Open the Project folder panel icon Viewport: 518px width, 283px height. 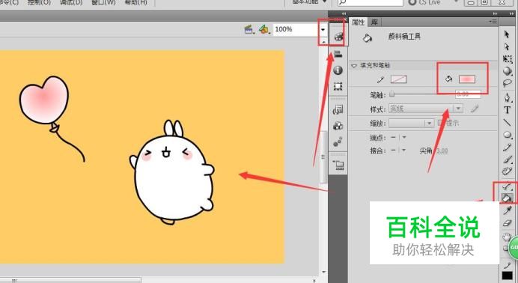click(338, 165)
